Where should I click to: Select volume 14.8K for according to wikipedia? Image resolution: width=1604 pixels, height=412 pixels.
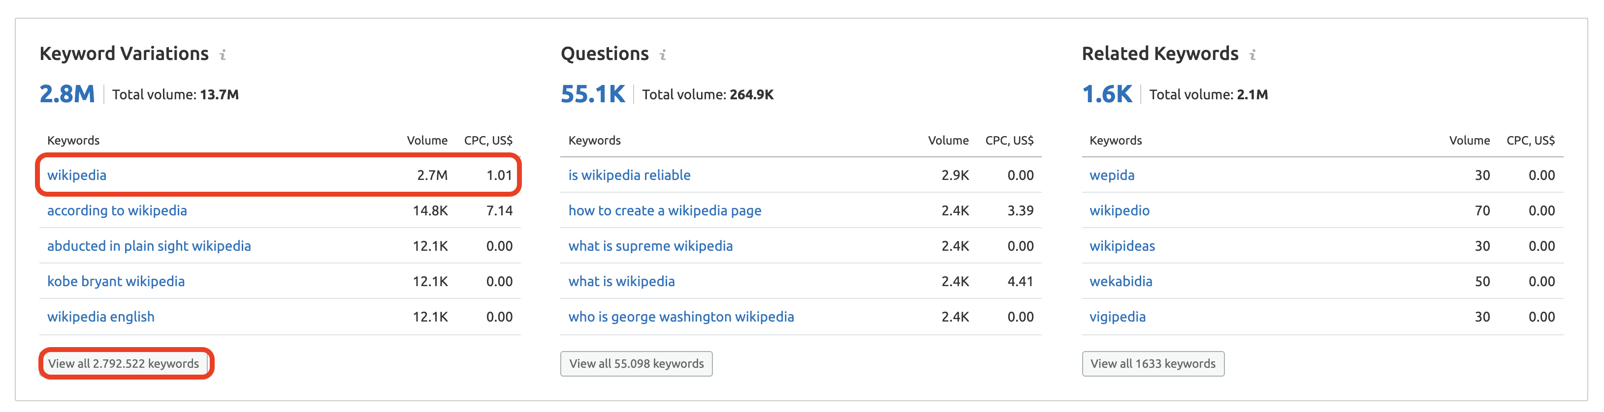click(x=430, y=210)
